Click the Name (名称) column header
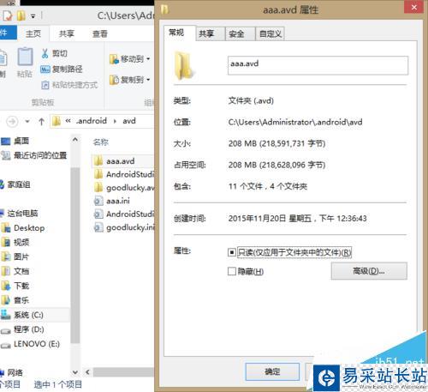Image resolution: width=428 pixels, height=392 pixels. pyautogui.click(x=101, y=142)
